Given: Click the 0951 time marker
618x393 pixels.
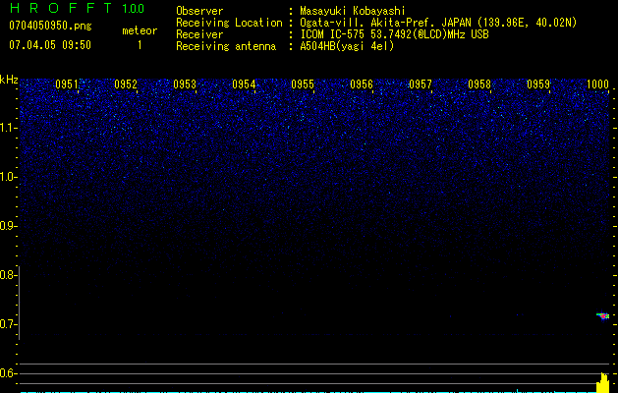Looking at the screenshot, I should (x=67, y=84).
